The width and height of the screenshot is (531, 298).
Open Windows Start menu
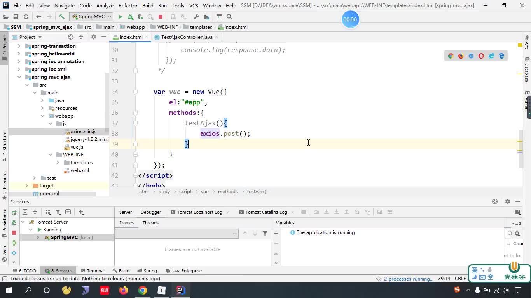pos(9,290)
